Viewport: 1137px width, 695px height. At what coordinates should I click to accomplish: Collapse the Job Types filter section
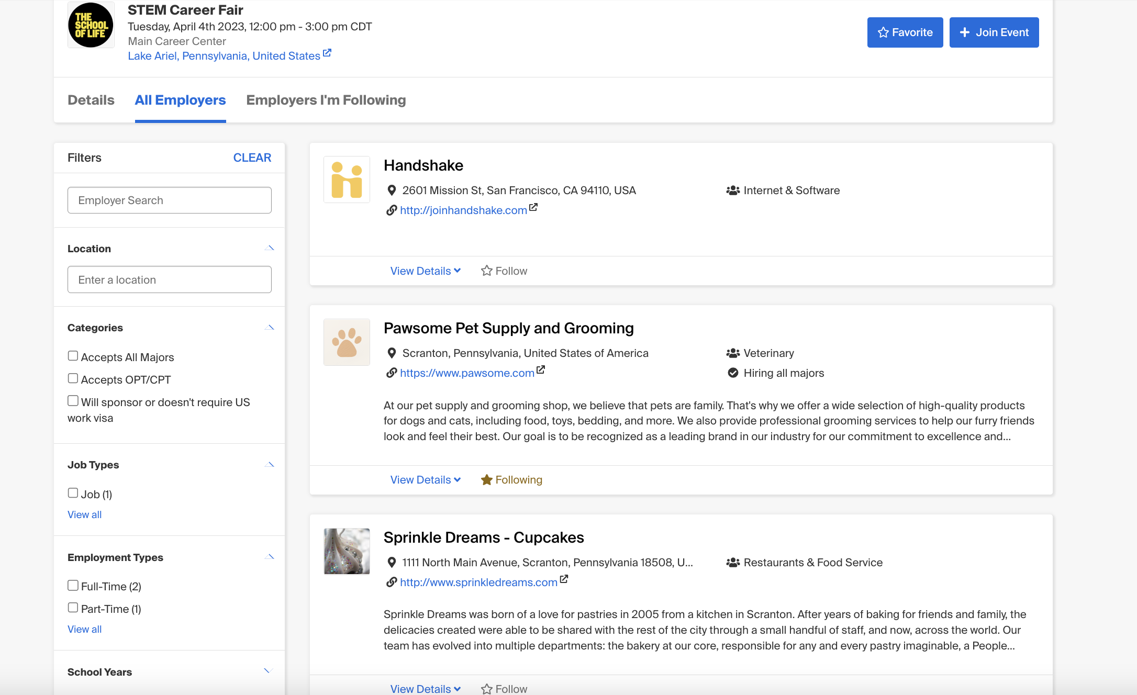pyautogui.click(x=270, y=465)
